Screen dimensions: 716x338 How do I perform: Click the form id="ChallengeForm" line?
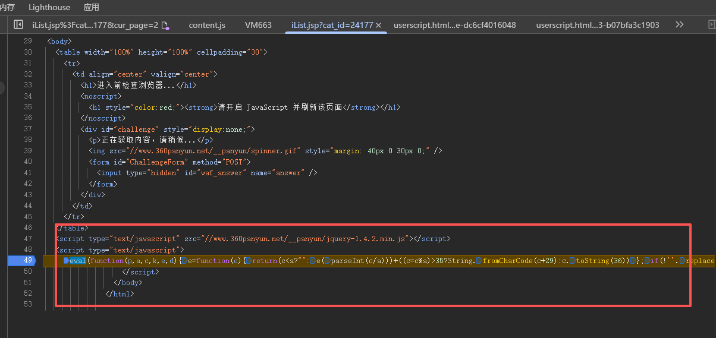[170, 162]
